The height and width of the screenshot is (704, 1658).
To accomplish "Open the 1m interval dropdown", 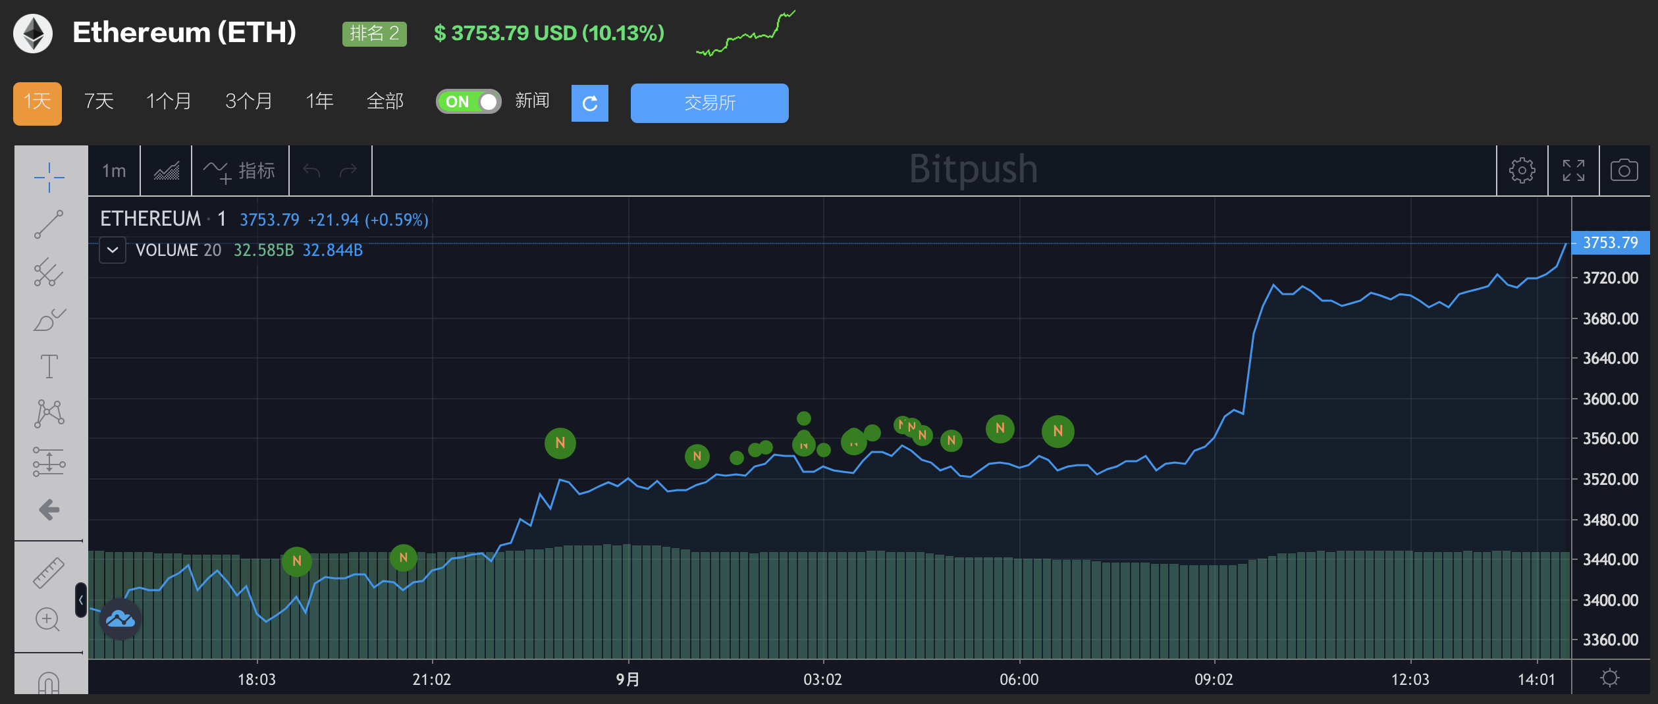I will [x=114, y=171].
